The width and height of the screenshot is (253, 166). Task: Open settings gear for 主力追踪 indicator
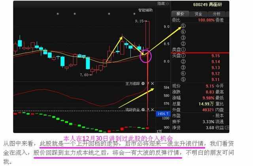(x=143, y=84)
